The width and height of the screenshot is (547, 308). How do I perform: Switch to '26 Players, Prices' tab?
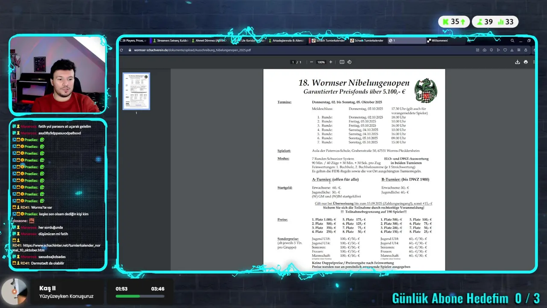point(133,41)
